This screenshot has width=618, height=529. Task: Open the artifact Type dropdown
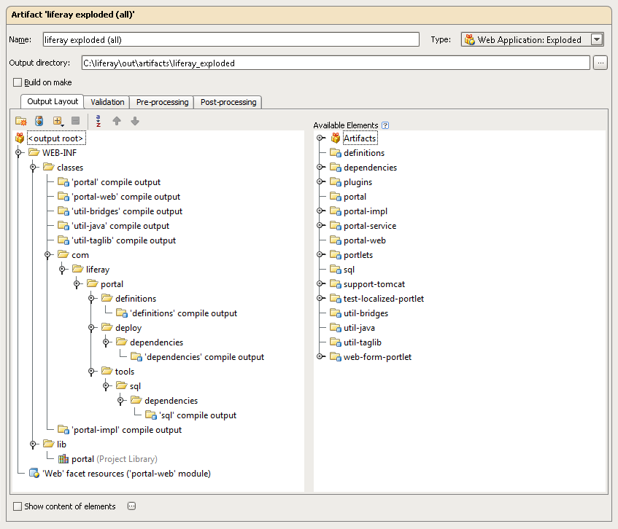[597, 40]
